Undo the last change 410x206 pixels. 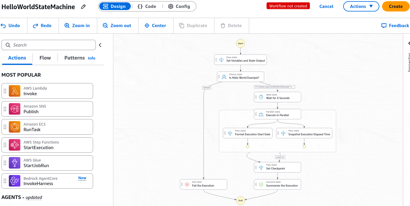coord(10,26)
